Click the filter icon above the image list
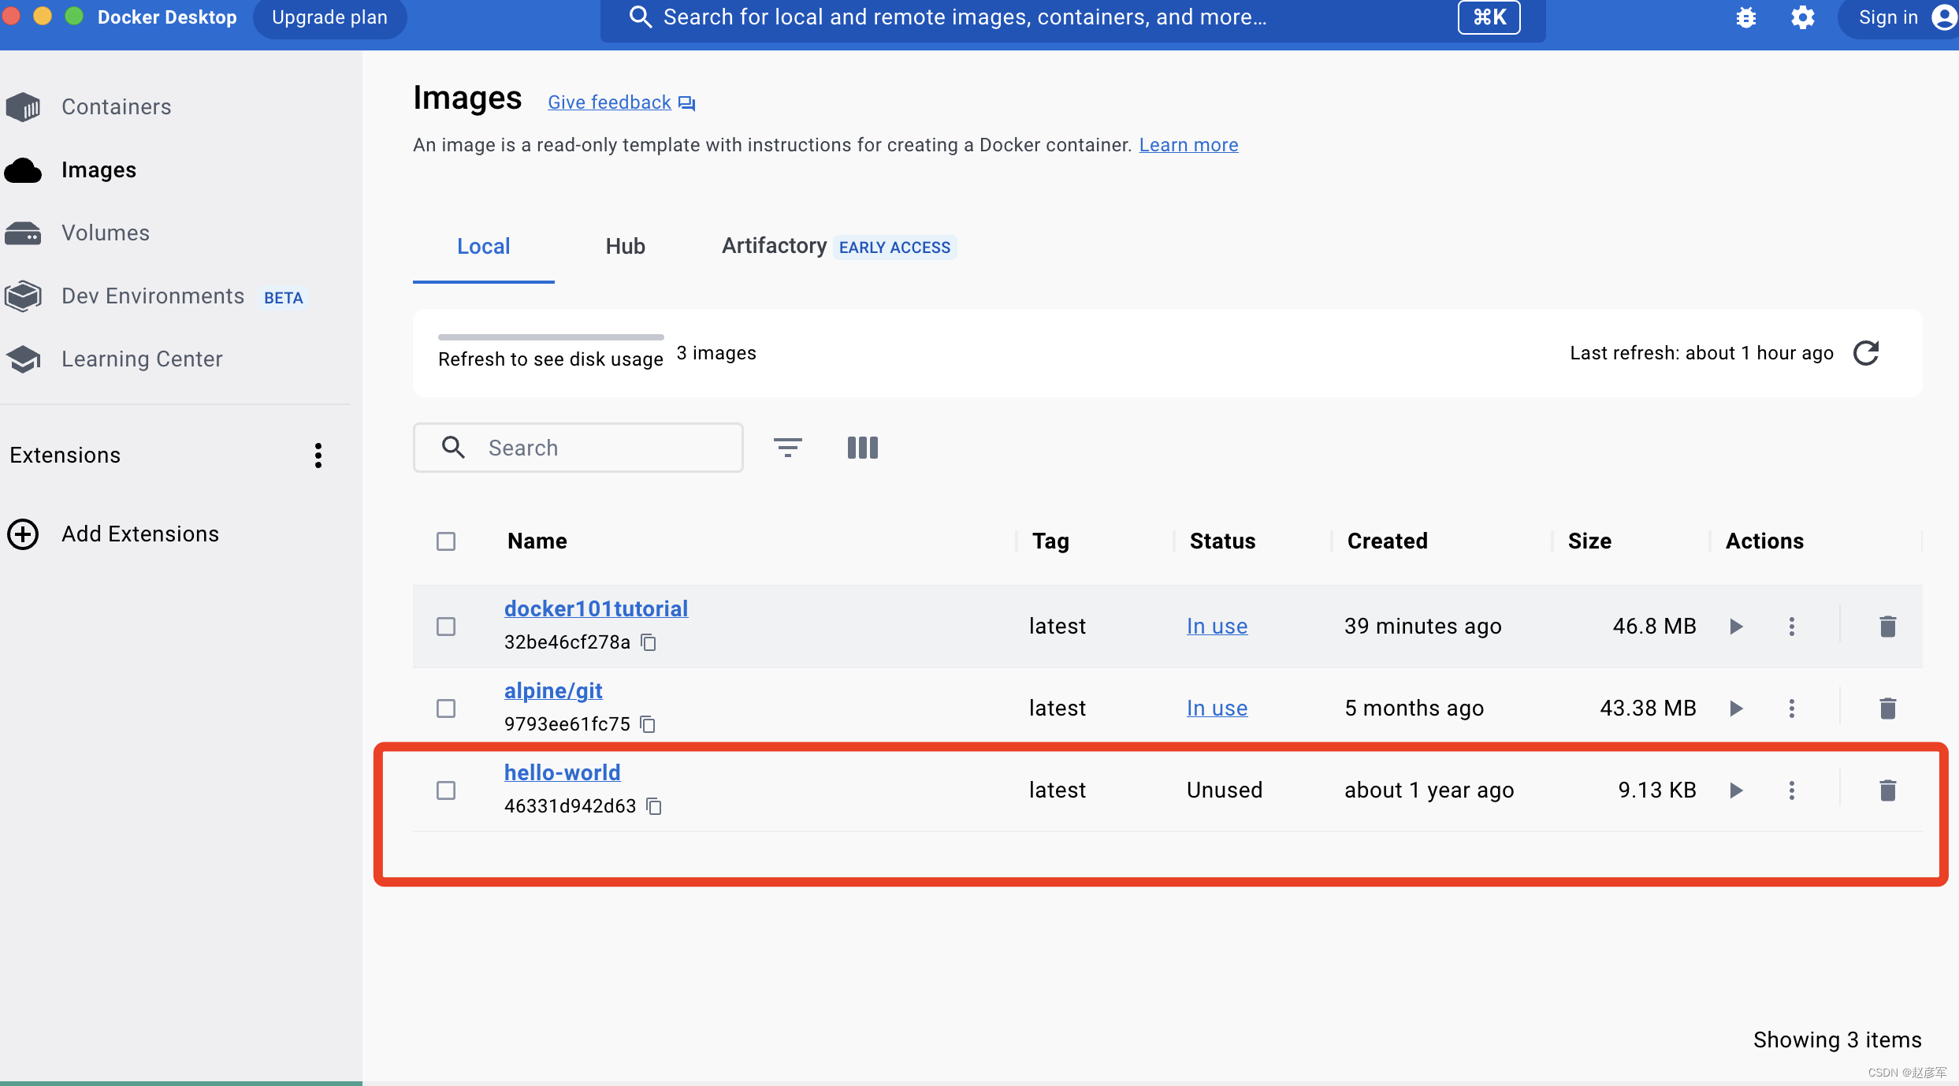Screen dimensions: 1959x1086 789,447
